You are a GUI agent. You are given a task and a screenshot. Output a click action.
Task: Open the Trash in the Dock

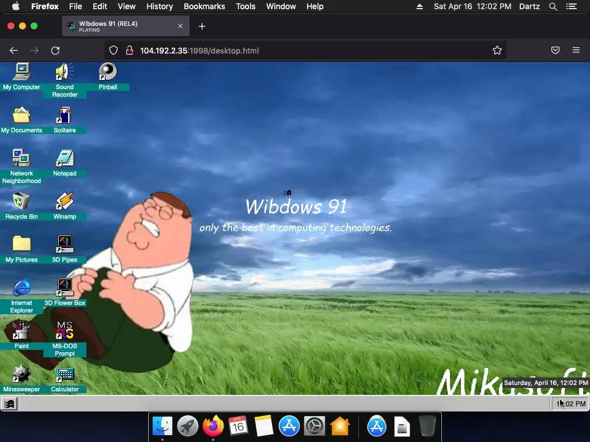(427, 426)
